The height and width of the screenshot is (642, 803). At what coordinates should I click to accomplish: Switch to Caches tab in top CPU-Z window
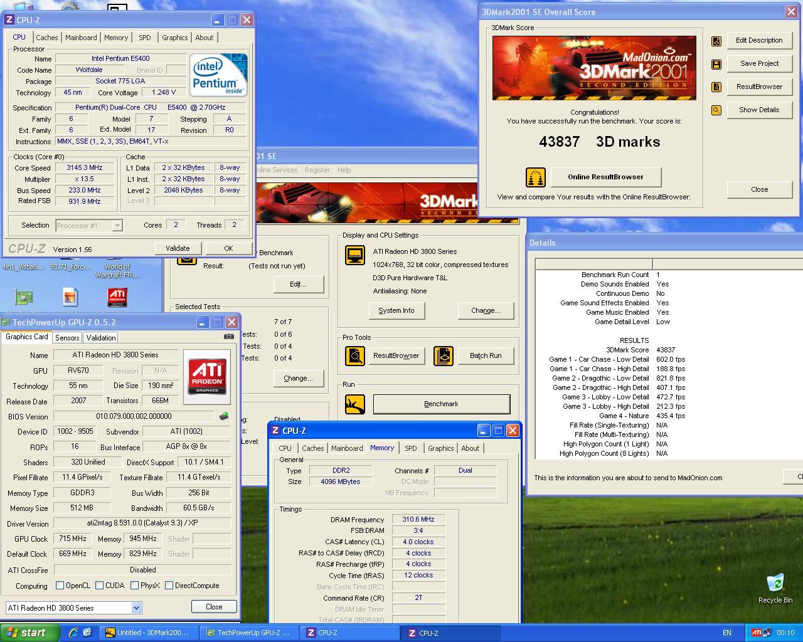[x=47, y=38]
